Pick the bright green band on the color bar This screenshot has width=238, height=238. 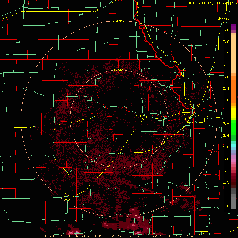(x=234, y=127)
